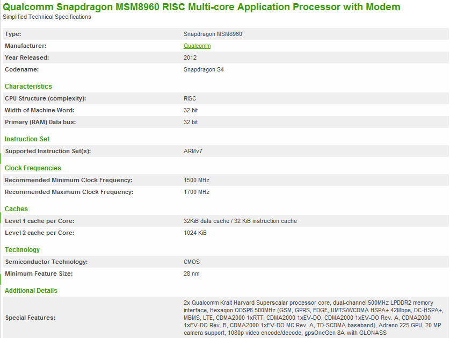Select the 'RISC' CPU structure value
Viewport: 450px width, 338px height.
(x=190, y=98)
